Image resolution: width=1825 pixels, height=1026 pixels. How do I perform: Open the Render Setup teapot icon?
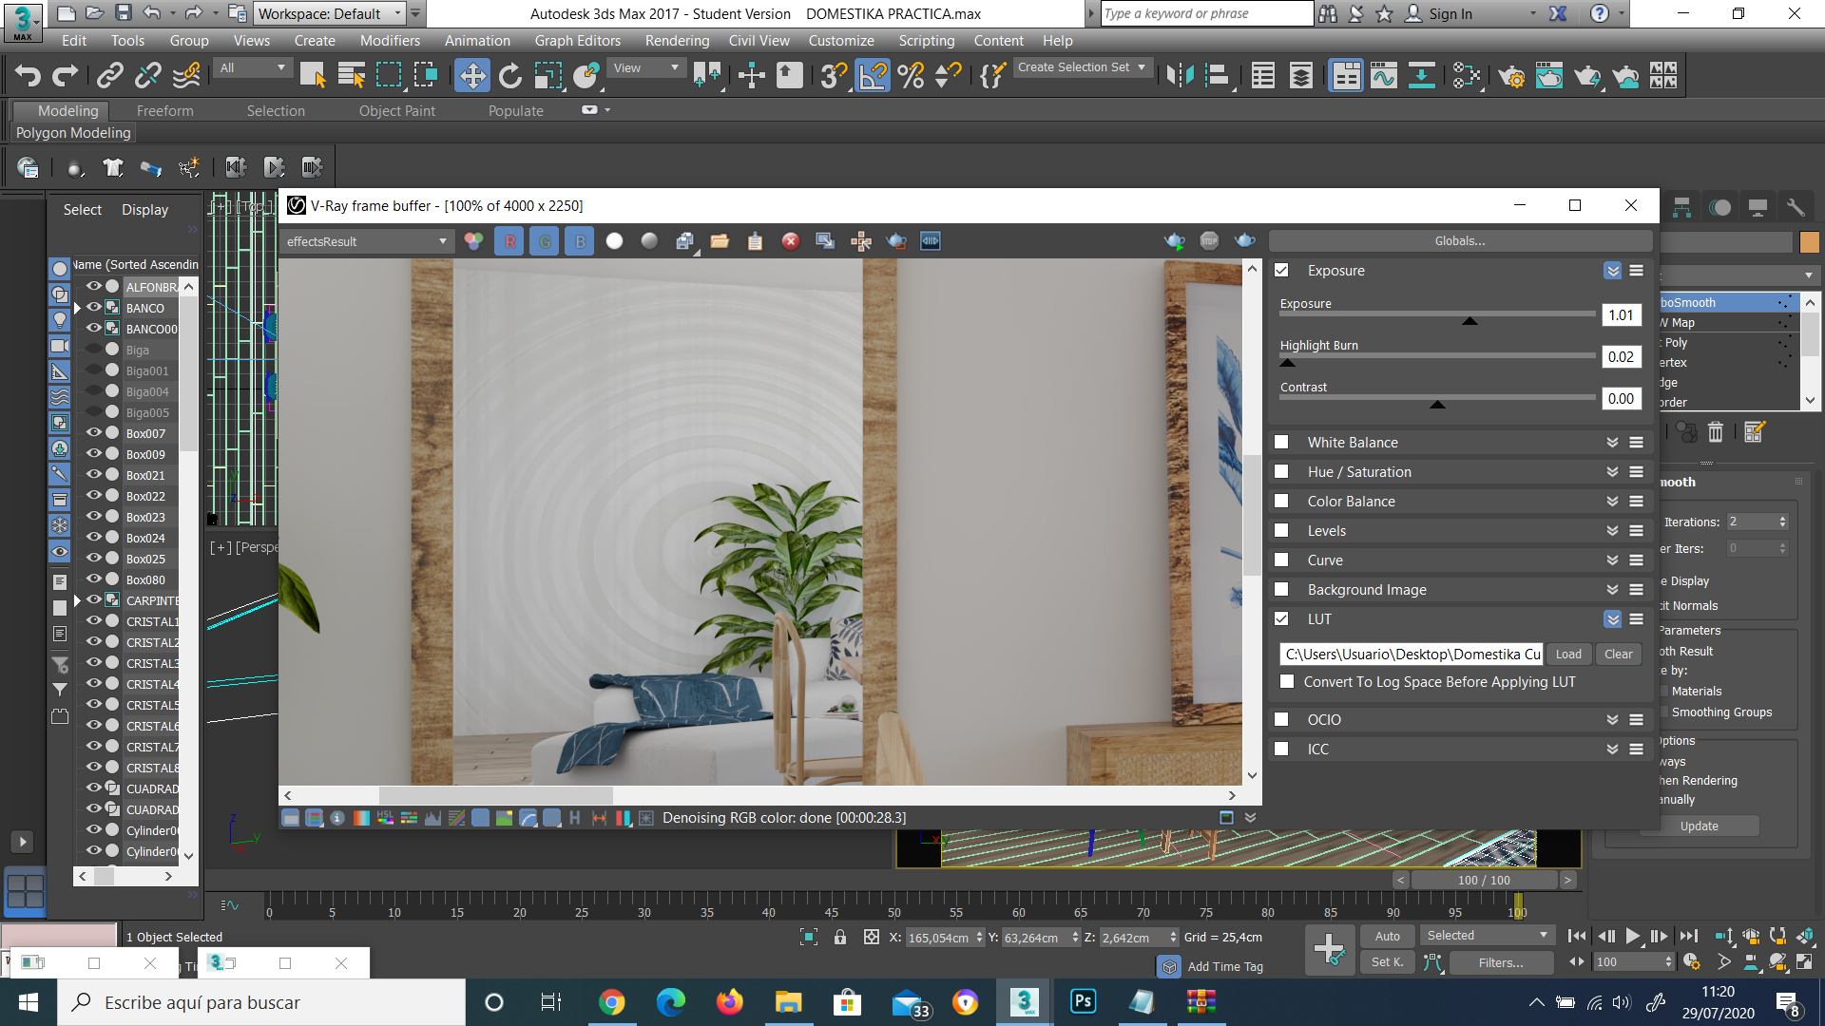click(1510, 76)
